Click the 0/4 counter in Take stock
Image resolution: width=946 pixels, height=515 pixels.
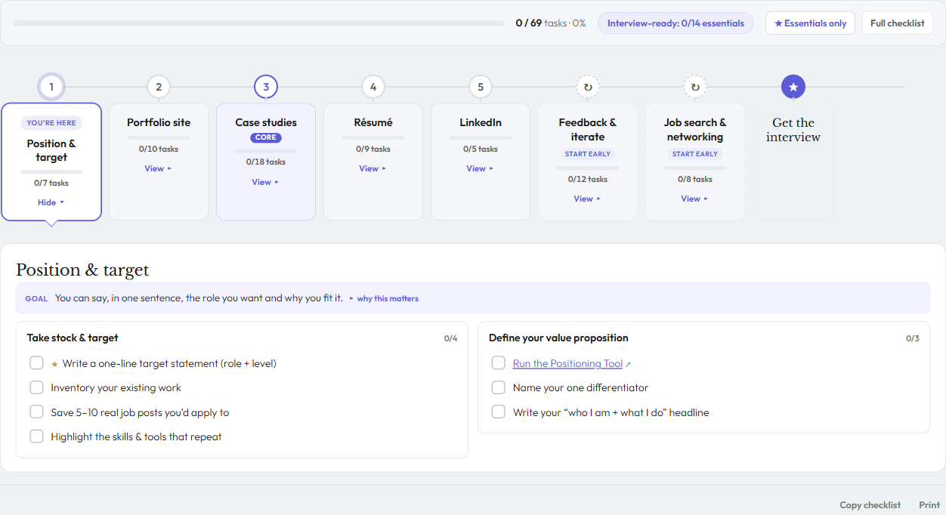pos(450,338)
